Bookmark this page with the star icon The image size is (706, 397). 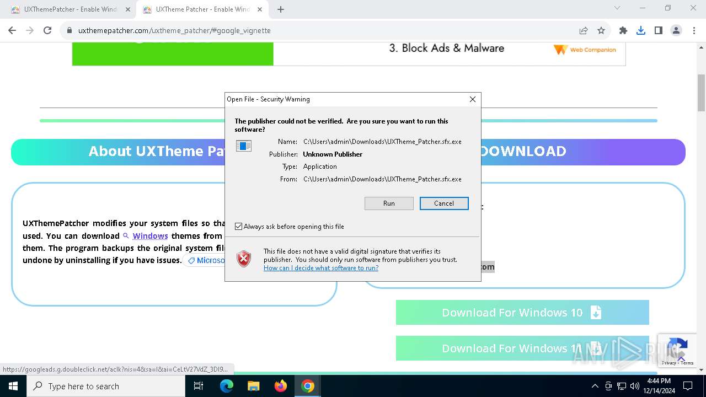(x=601, y=30)
